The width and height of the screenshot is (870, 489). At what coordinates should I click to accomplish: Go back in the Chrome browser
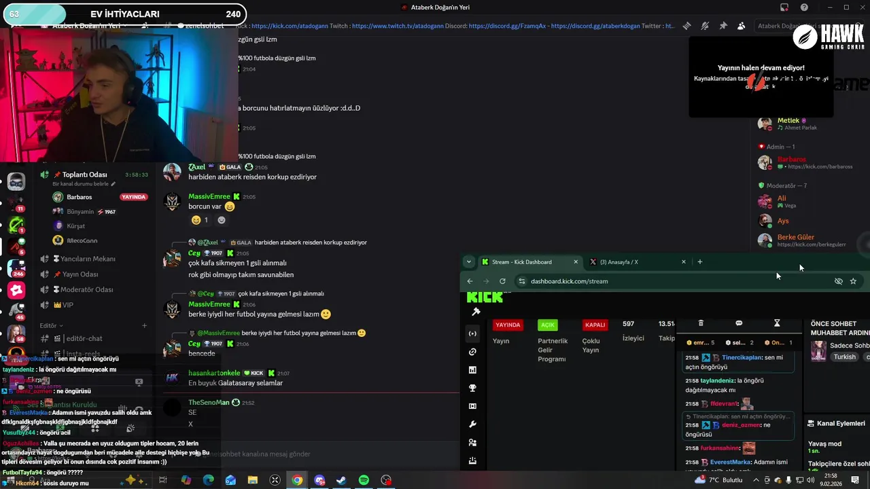[470, 281]
